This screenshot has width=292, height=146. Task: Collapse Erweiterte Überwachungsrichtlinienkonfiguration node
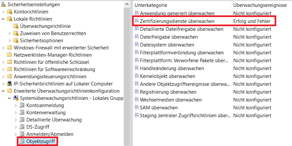tap(3, 91)
